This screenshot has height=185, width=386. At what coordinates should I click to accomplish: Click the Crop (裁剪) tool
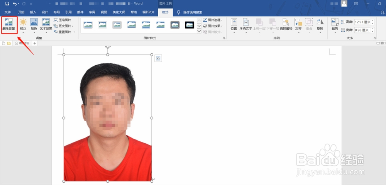pyautogui.click(x=335, y=25)
